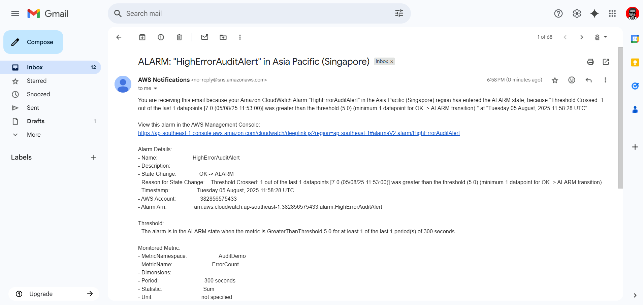Viewport: 643px width, 305px height.
Task: Open the toolbar More options menu
Action: pos(240,37)
